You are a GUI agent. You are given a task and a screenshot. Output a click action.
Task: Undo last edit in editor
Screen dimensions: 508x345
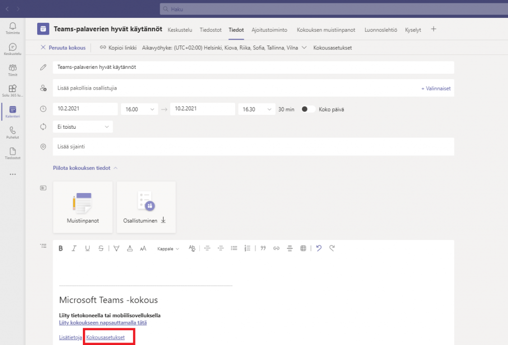(x=319, y=248)
